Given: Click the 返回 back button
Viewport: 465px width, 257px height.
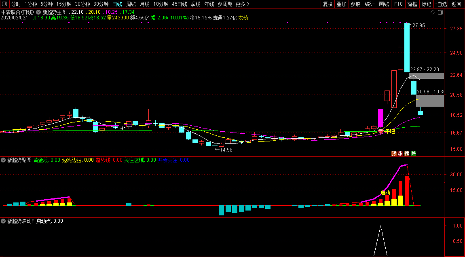Looking at the screenshot, I should (x=457, y=4).
